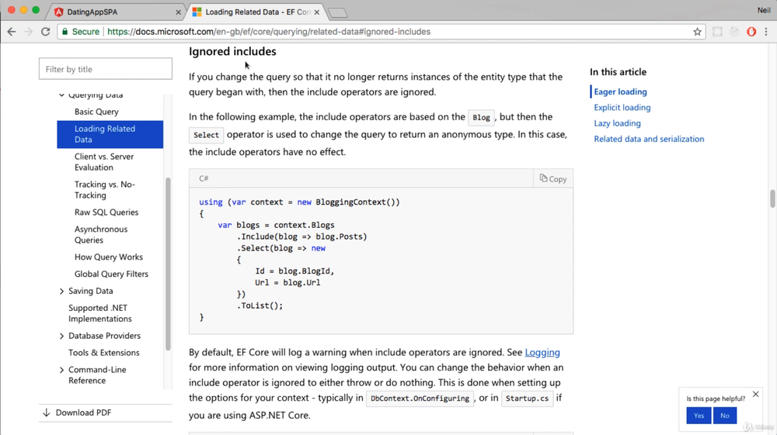Click the address bar URL
Image resolution: width=777 pixels, height=435 pixels.
tap(269, 32)
